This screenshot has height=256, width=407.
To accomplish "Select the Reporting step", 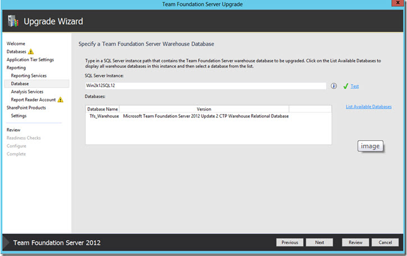I will 16,68.
